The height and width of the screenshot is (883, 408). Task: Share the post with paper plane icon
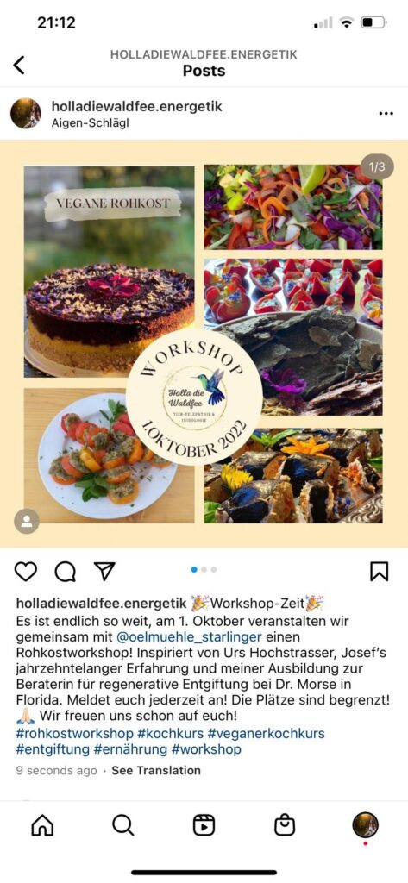(104, 571)
